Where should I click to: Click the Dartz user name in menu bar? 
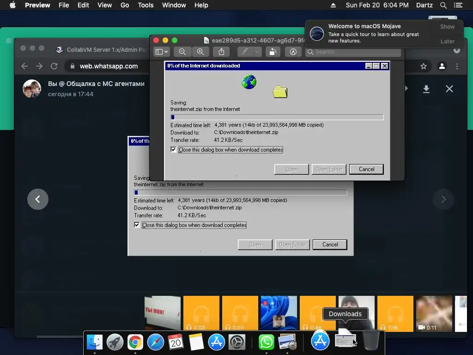[424, 5]
